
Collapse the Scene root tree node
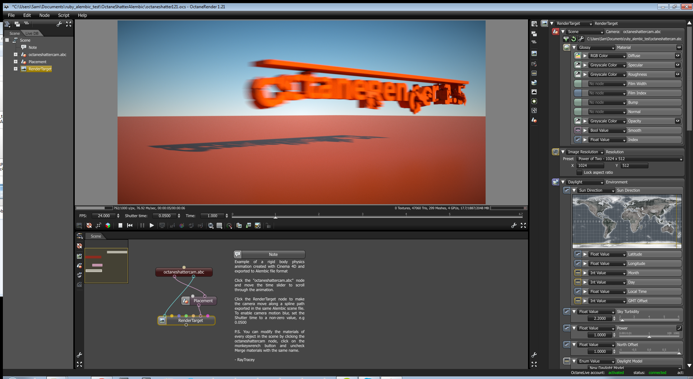click(7, 40)
